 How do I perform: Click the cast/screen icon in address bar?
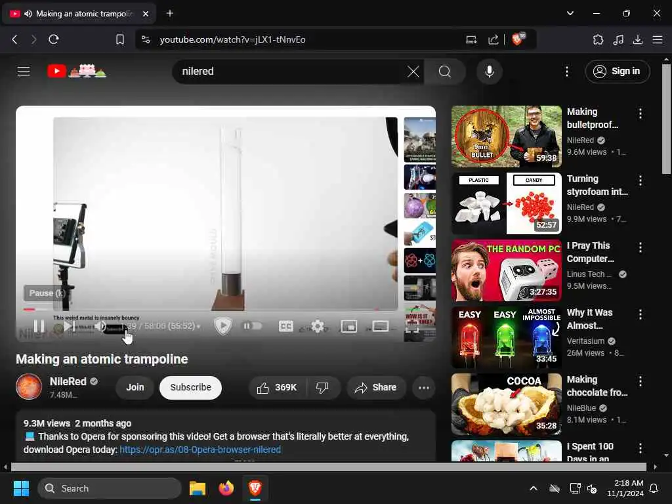[471, 40]
